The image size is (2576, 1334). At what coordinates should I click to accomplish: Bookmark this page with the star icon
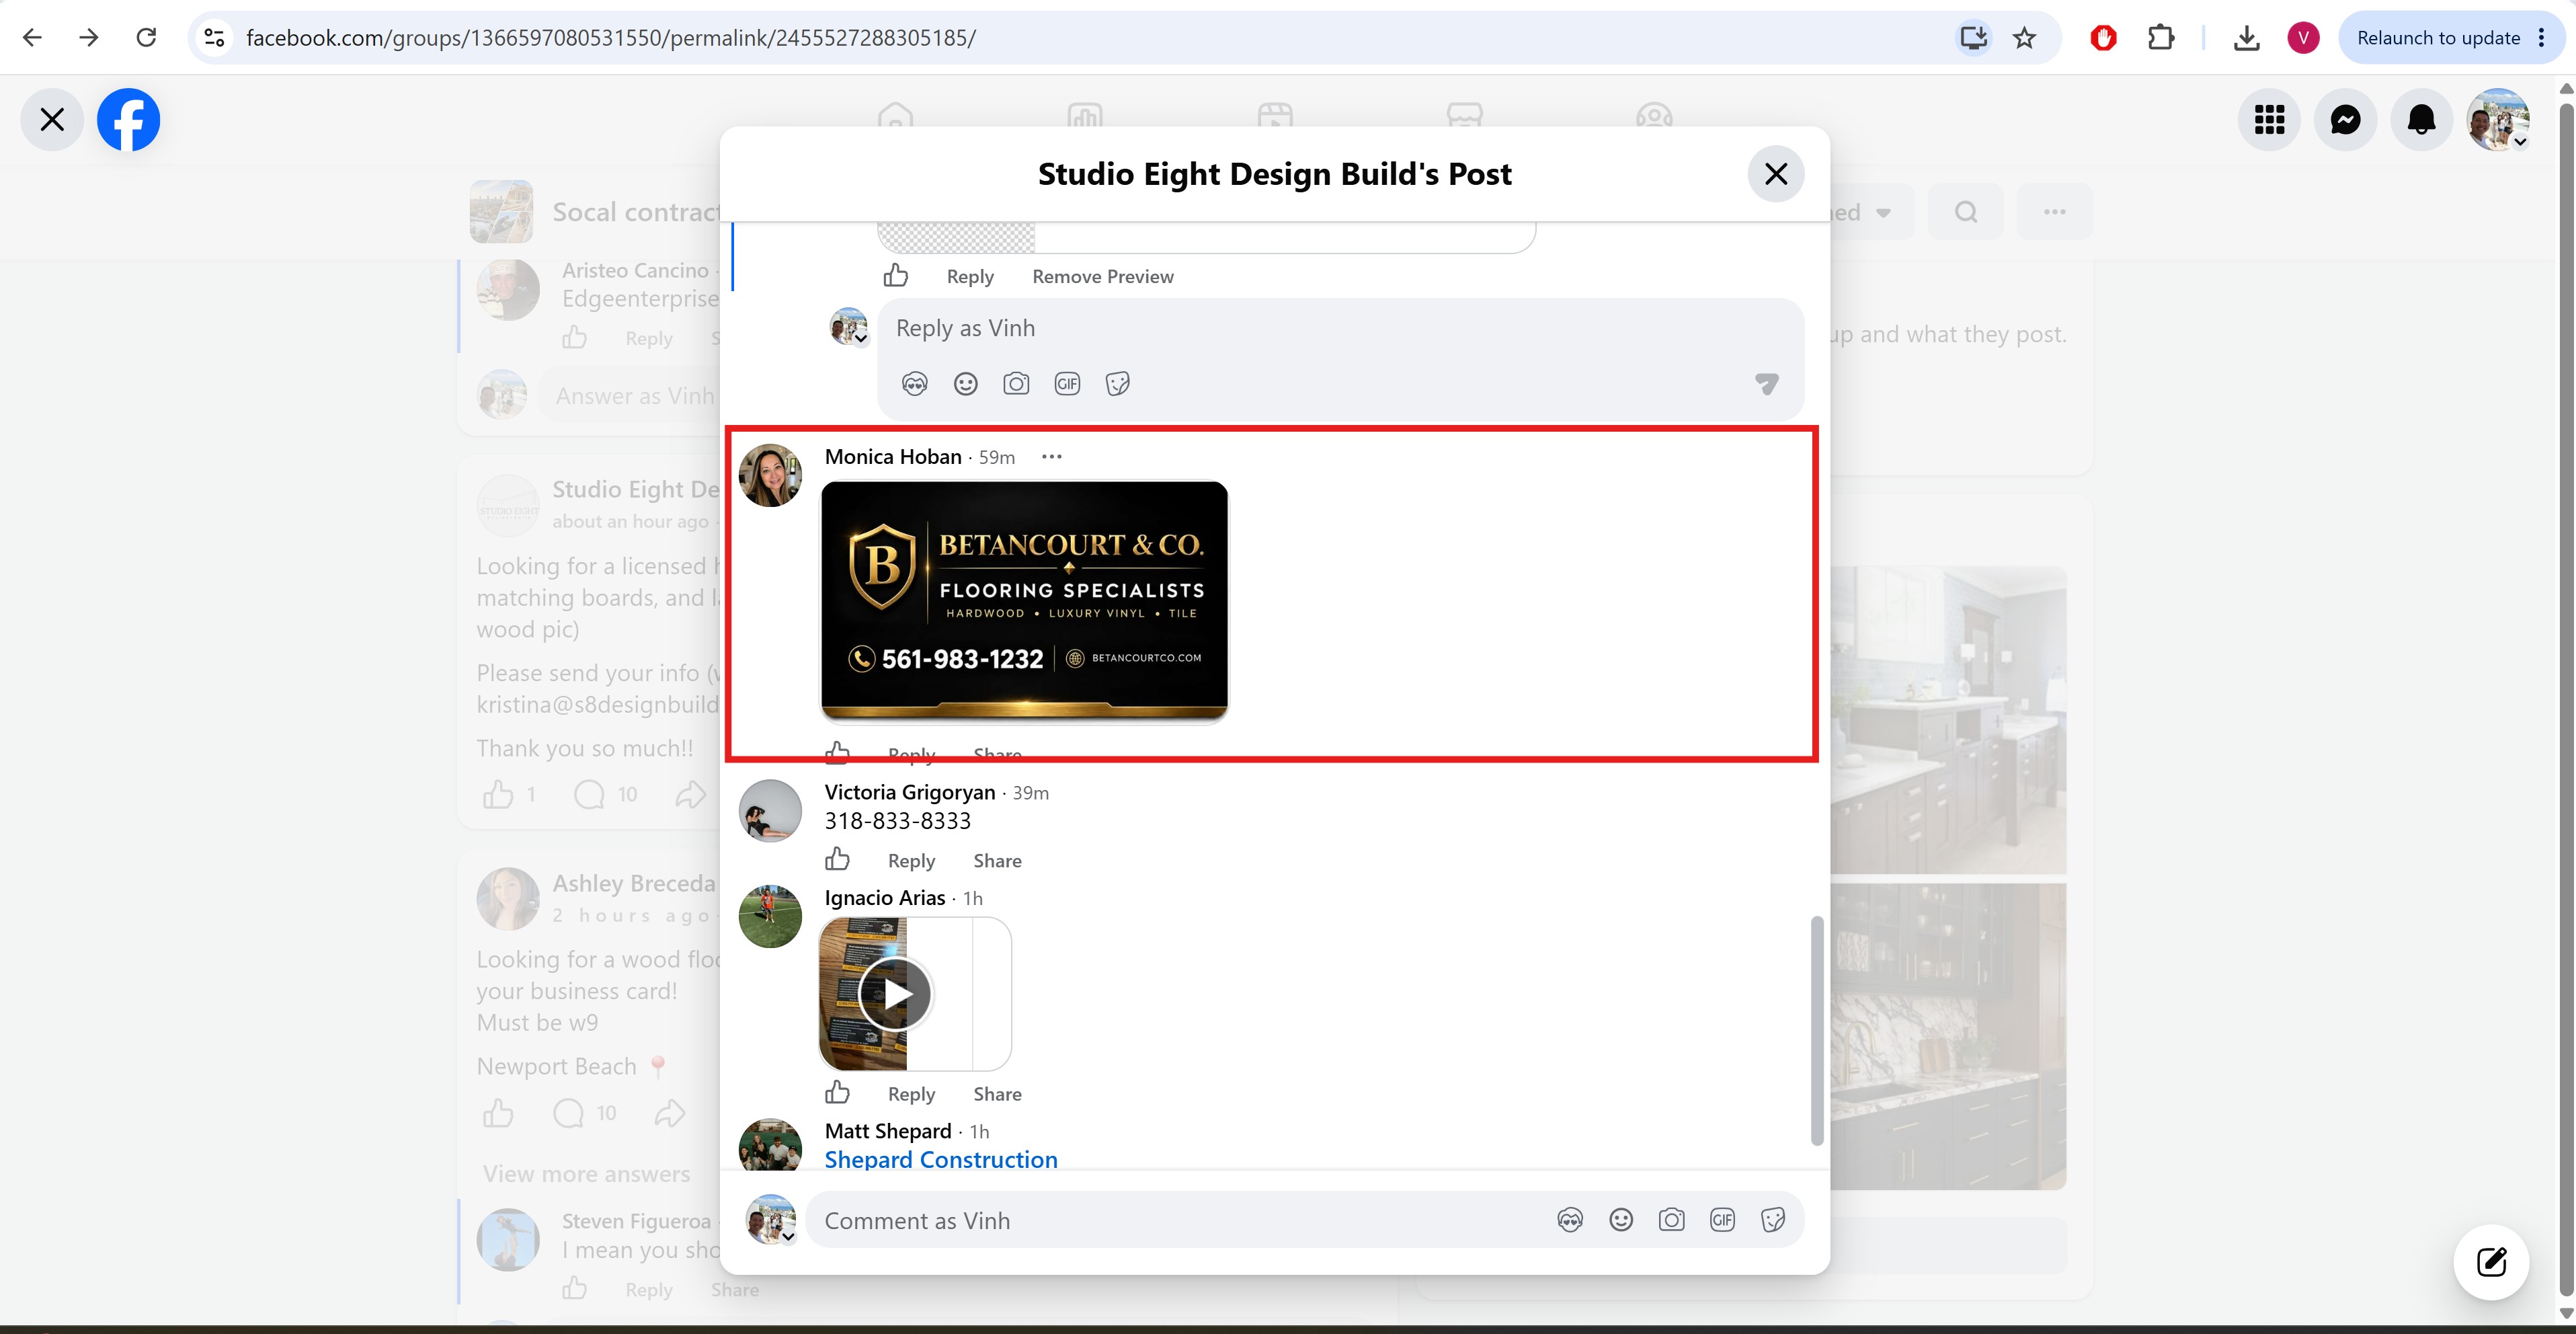click(x=2024, y=38)
